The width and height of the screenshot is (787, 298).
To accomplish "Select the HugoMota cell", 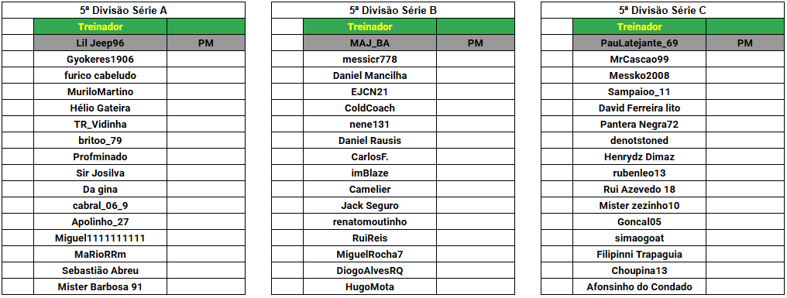I will (x=370, y=287).
